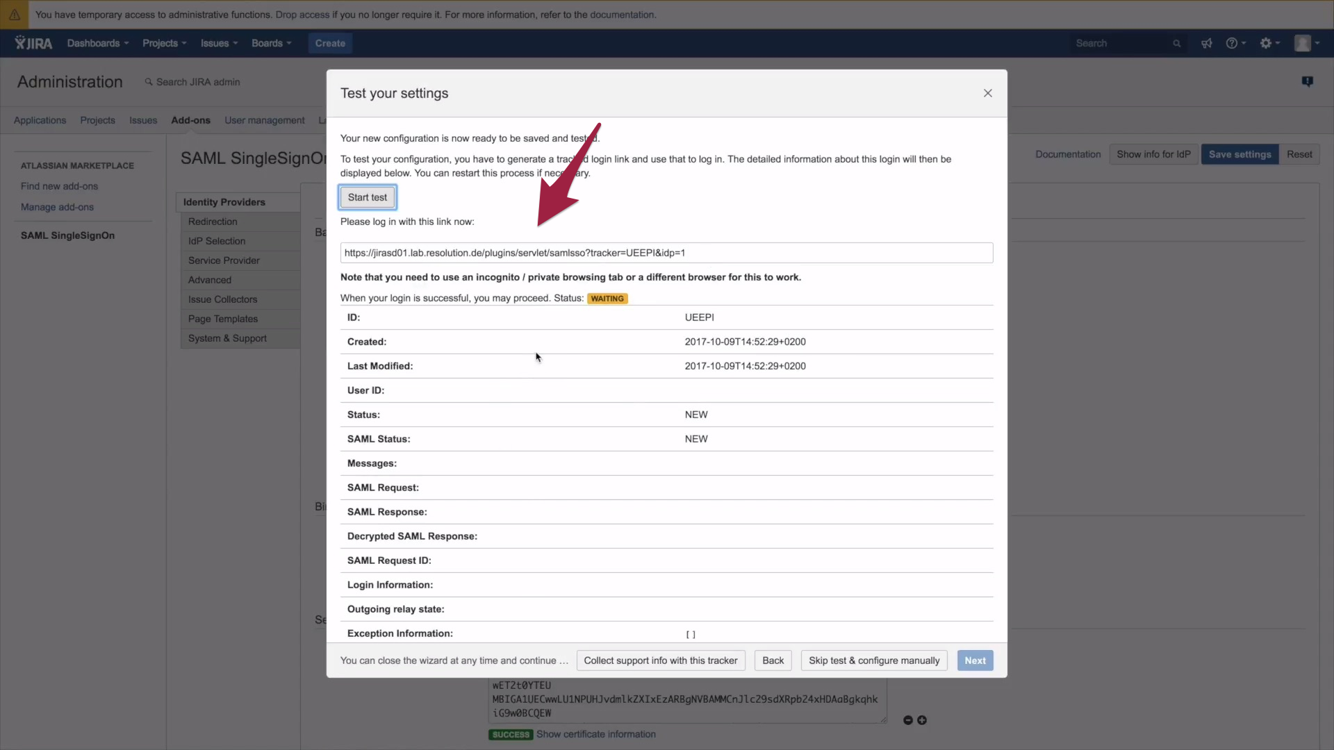Click Collect support info with this tracker

[x=661, y=660]
